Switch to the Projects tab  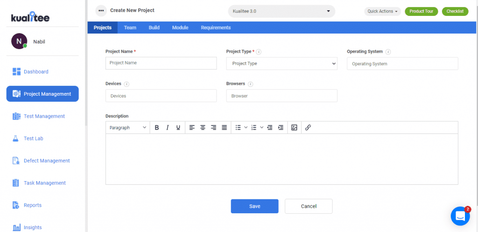(102, 28)
